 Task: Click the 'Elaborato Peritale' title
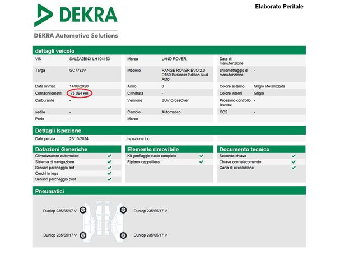tap(279, 7)
